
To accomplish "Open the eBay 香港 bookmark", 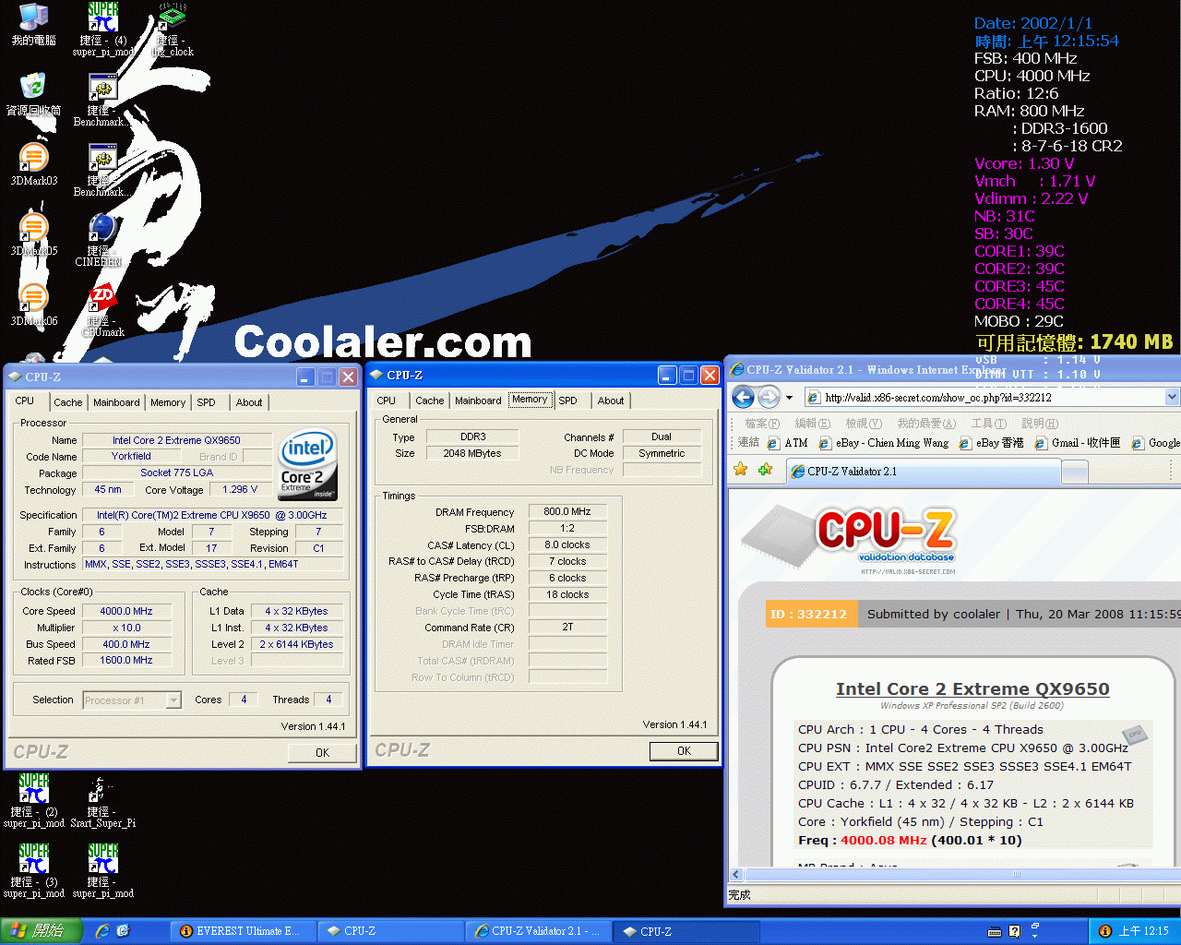I will point(992,443).
